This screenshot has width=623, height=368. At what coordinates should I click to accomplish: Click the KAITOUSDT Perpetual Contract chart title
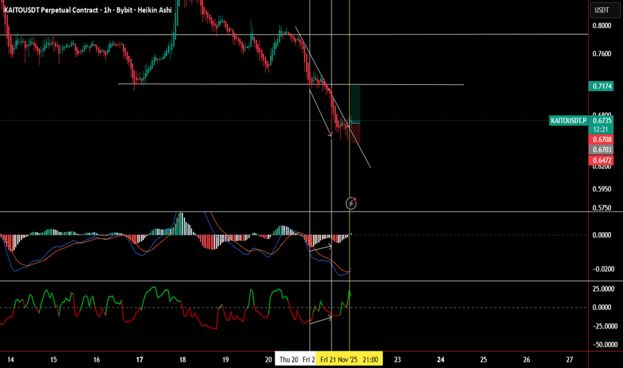coord(88,10)
